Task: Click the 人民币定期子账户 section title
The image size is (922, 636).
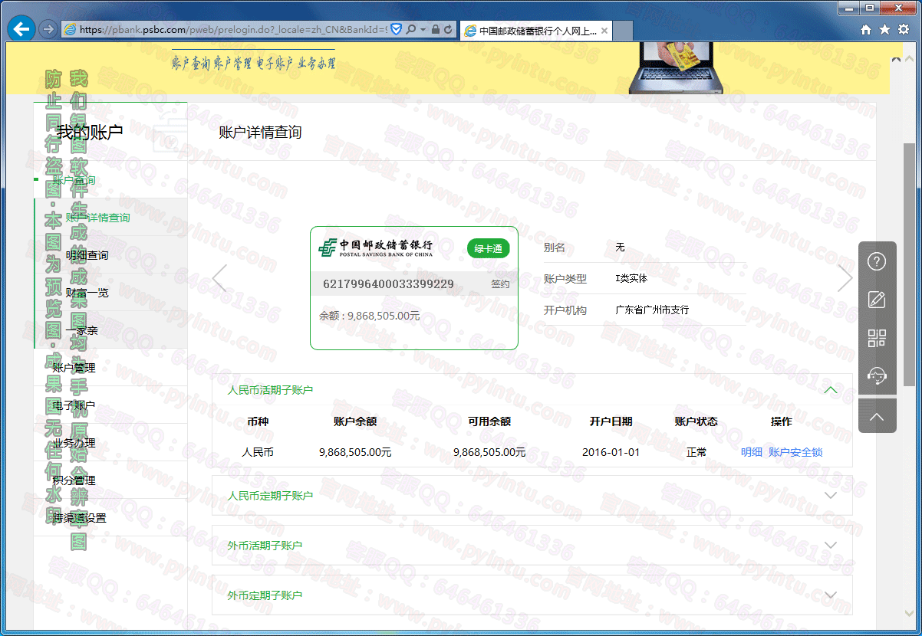Action: click(x=271, y=496)
